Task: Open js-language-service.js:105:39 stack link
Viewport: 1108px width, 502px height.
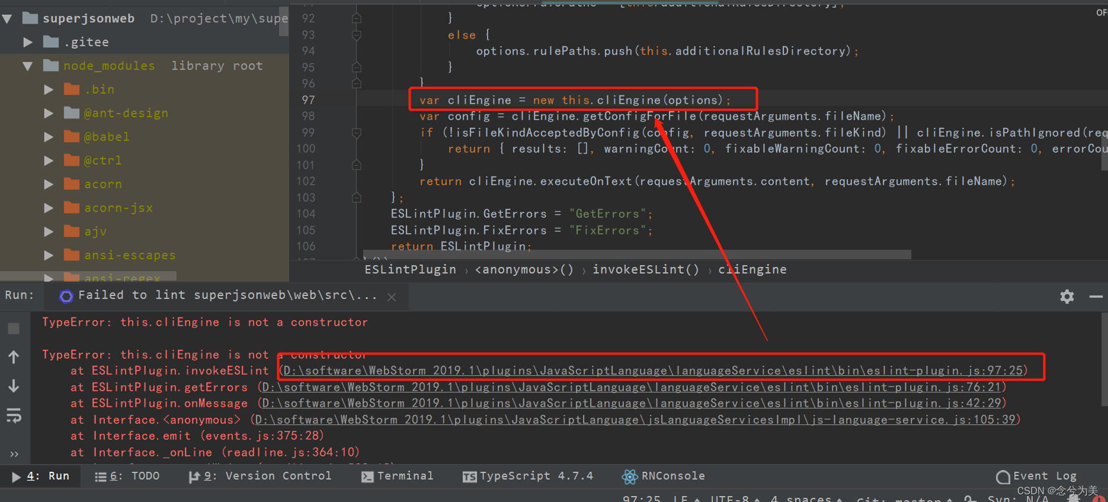Action: point(635,420)
